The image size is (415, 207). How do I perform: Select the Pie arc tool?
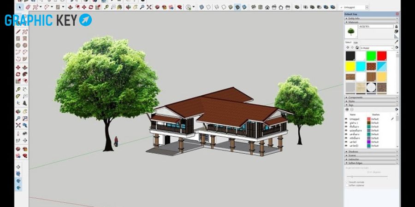pyautogui.click(x=25, y=59)
